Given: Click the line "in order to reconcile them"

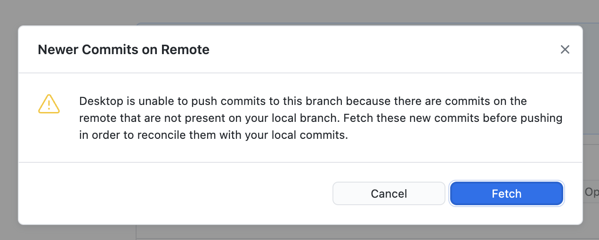Looking at the screenshot, I should coord(213,135).
